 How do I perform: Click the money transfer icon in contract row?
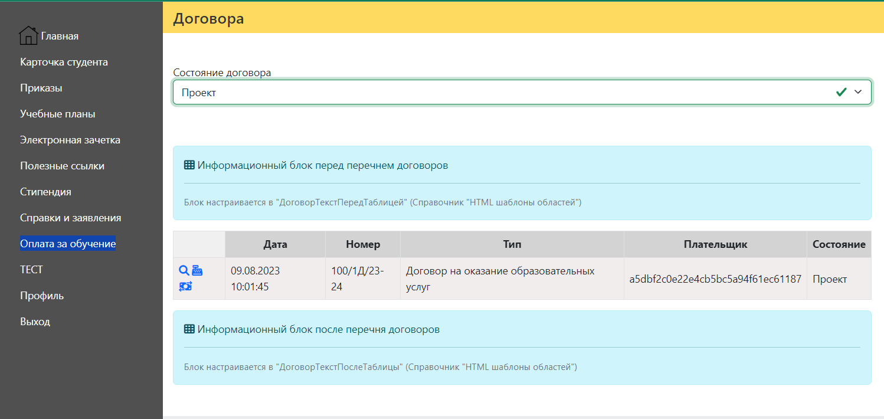click(185, 286)
